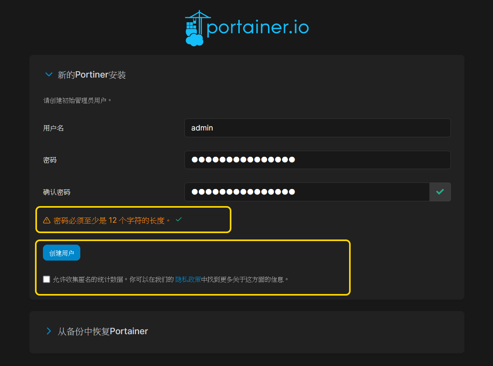Click the 允许收集匿名的统计数据 text
This screenshot has height=366, width=493.
pyautogui.click(x=88, y=279)
